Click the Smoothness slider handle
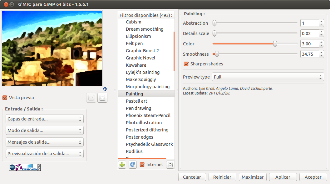 217,54
